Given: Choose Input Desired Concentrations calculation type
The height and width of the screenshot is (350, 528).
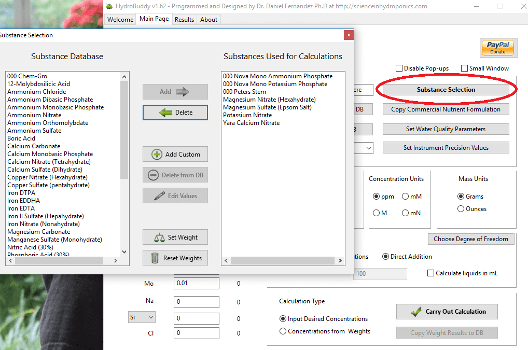Looking at the screenshot, I should 283,319.
